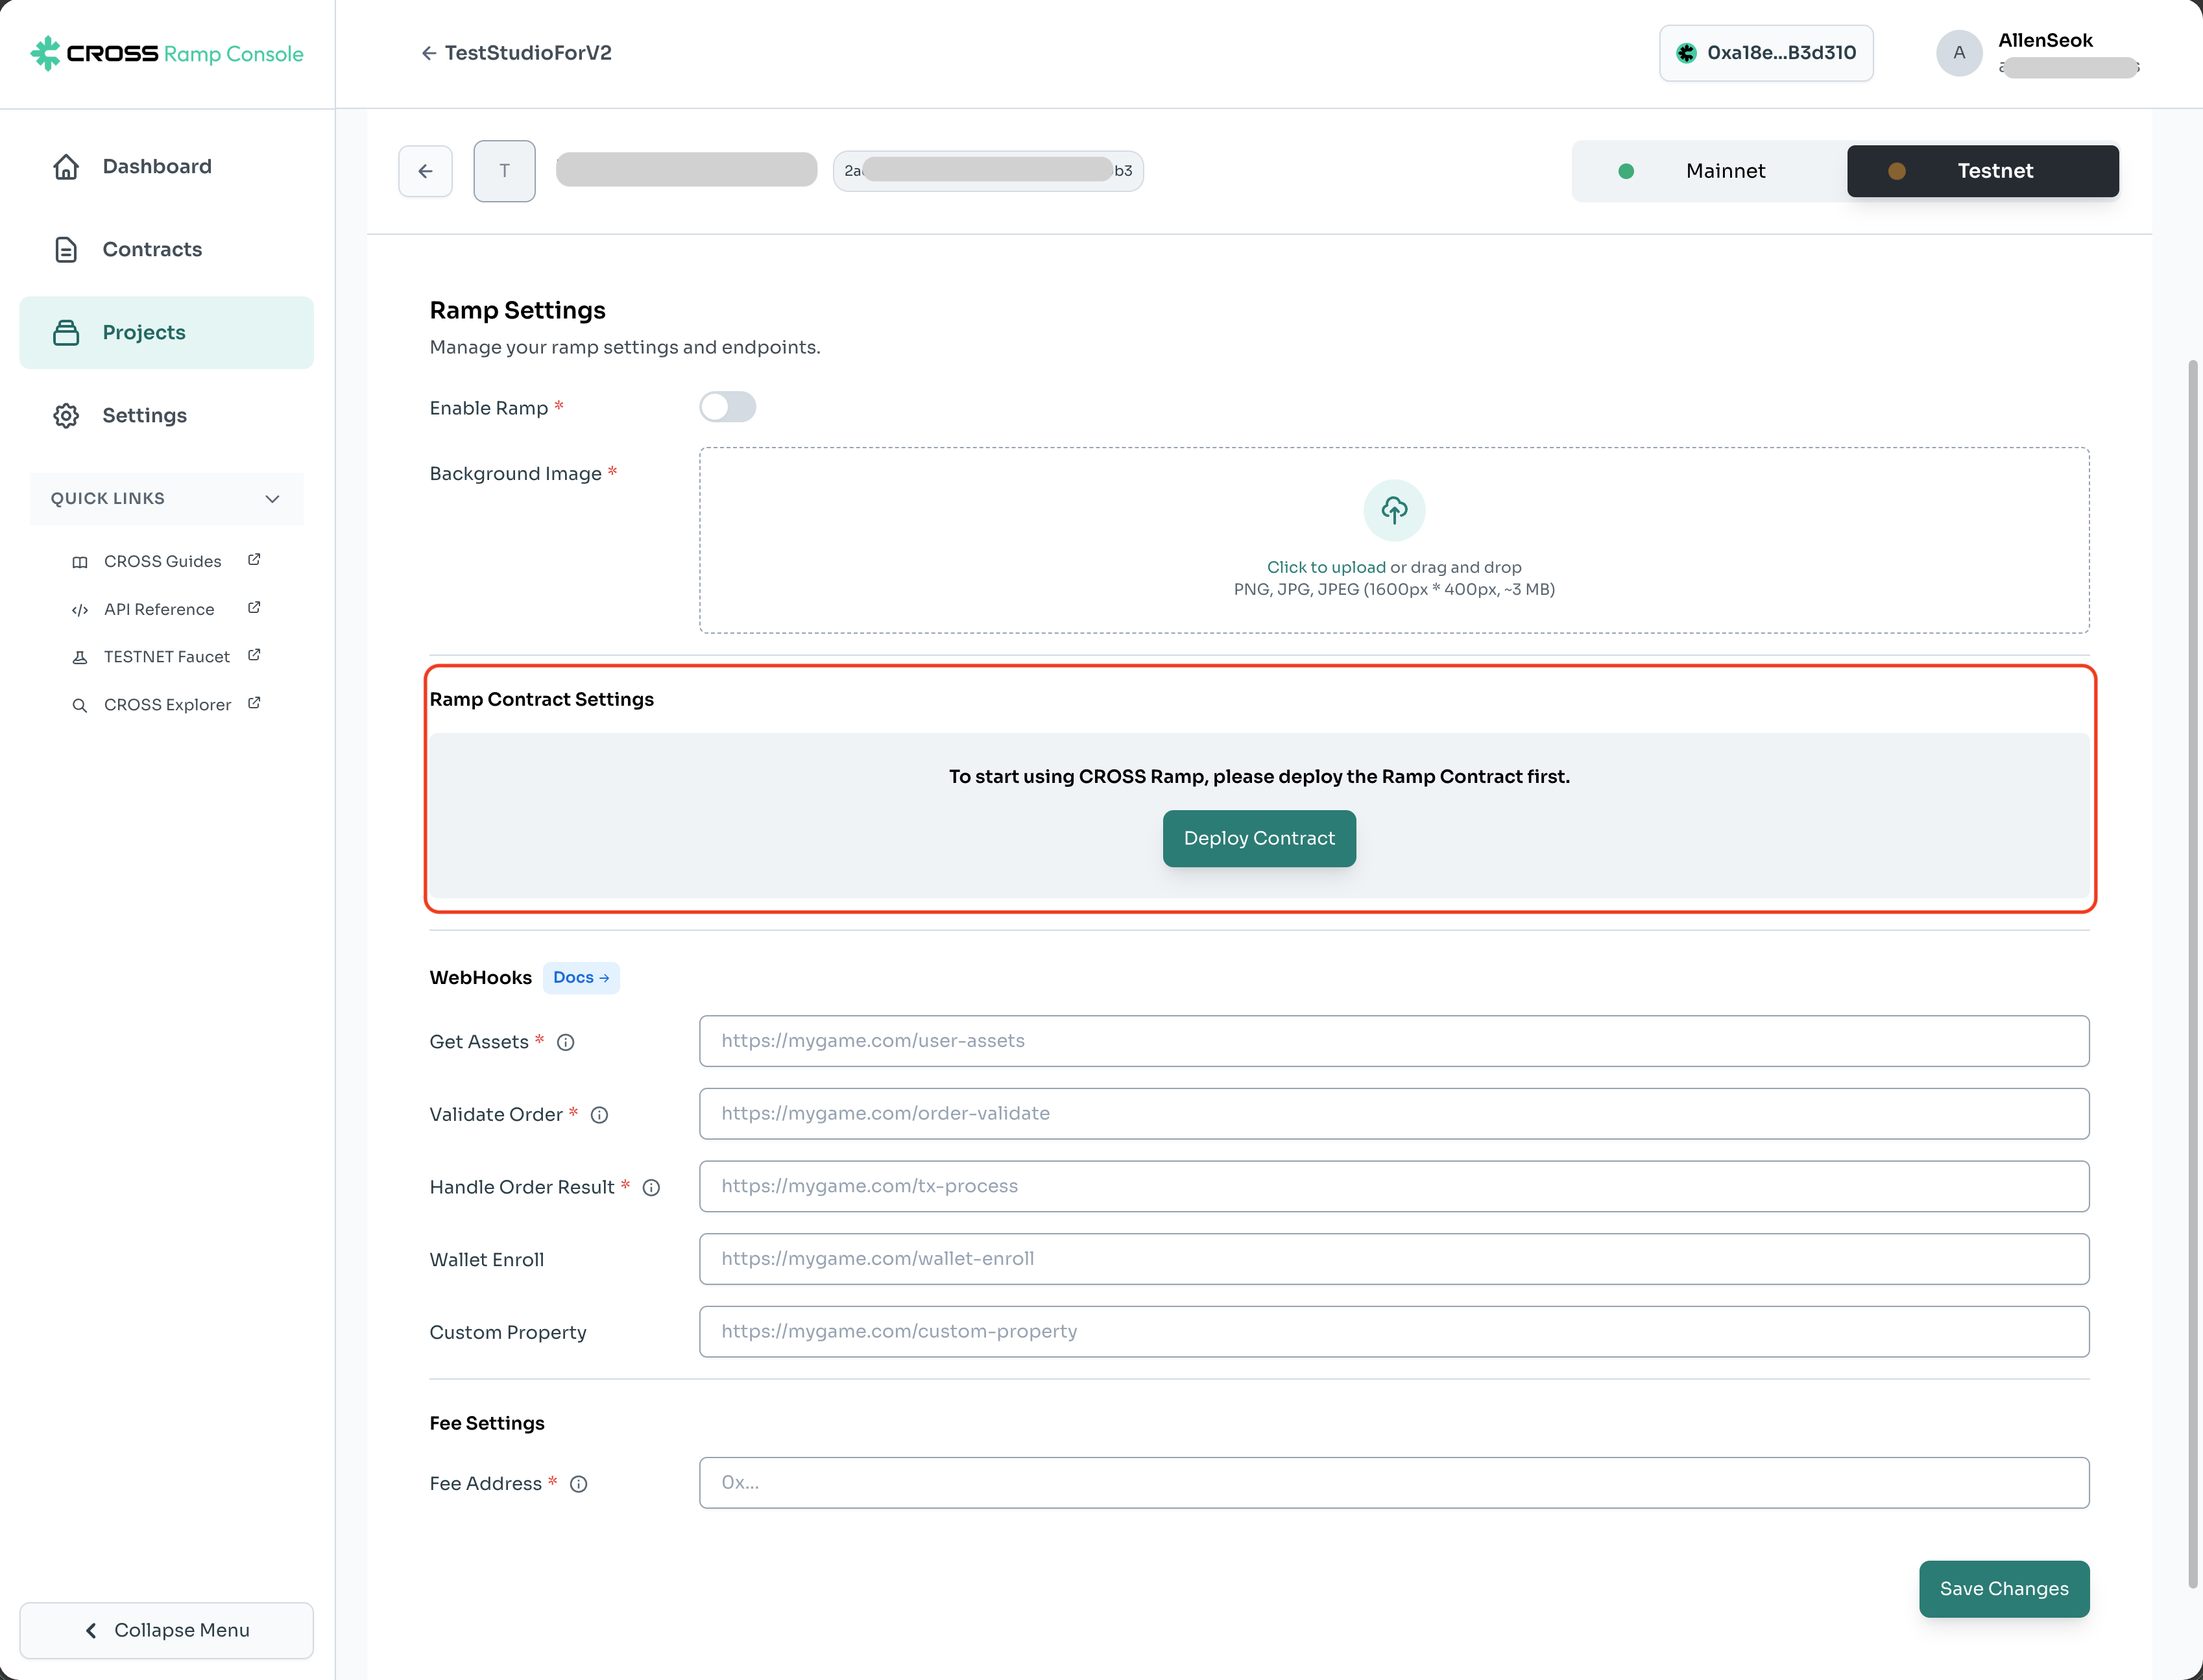Open the Dashboard sidebar item

pyautogui.click(x=157, y=166)
